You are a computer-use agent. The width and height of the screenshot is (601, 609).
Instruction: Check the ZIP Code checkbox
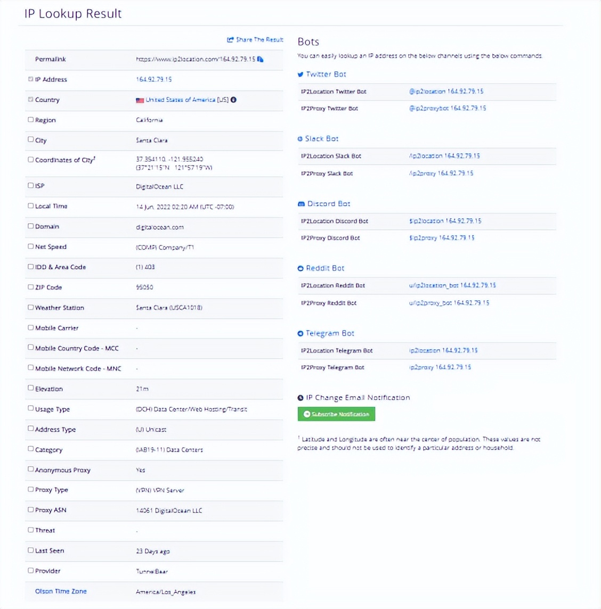point(30,287)
